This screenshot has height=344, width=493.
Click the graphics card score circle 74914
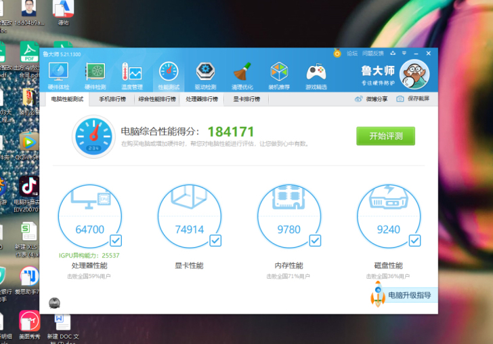[190, 216]
